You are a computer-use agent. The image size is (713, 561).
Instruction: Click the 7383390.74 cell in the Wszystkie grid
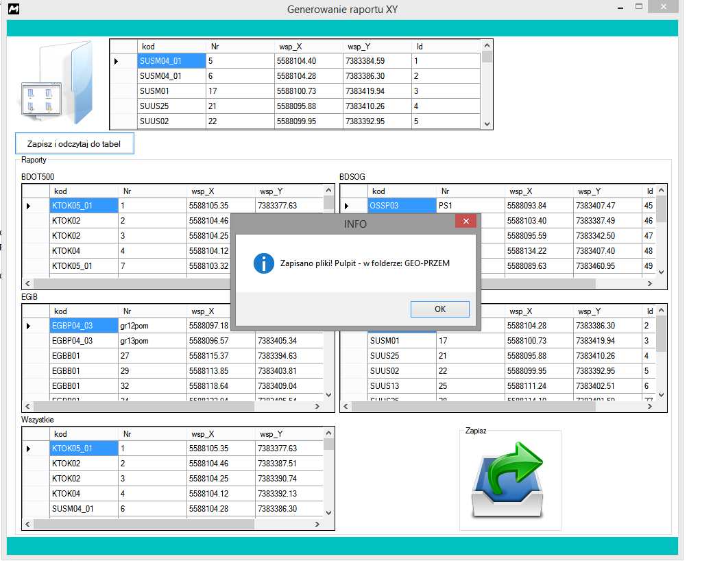tap(289, 479)
